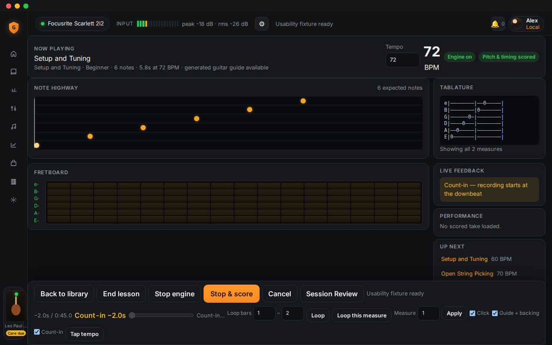Viewport: 552px width, 345px height.
Task: Disable the Count-in checkbox
Action: tap(37, 332)
